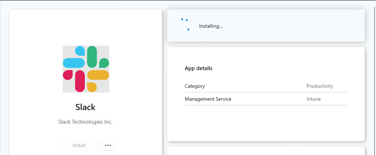Click the partially visible card below App details
376x155 pixels.
click(x=266, y=151)
